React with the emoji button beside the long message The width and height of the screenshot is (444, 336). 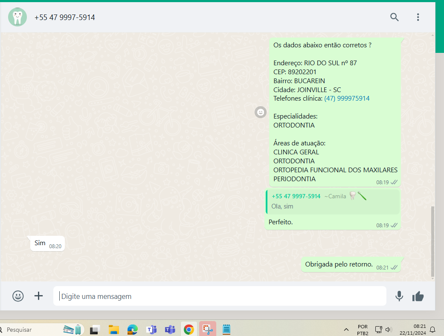click(261, 112)
